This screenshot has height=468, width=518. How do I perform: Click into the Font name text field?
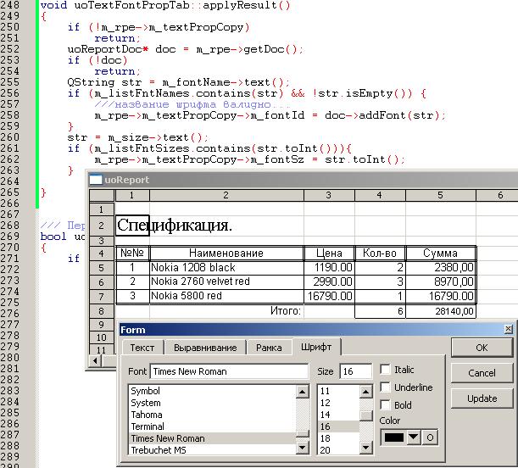[x=229, y=371]
